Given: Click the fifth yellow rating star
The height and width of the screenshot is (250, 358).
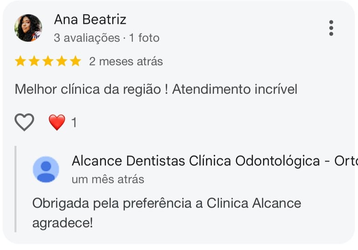Looking at the screenshot, I should [76, 61].
